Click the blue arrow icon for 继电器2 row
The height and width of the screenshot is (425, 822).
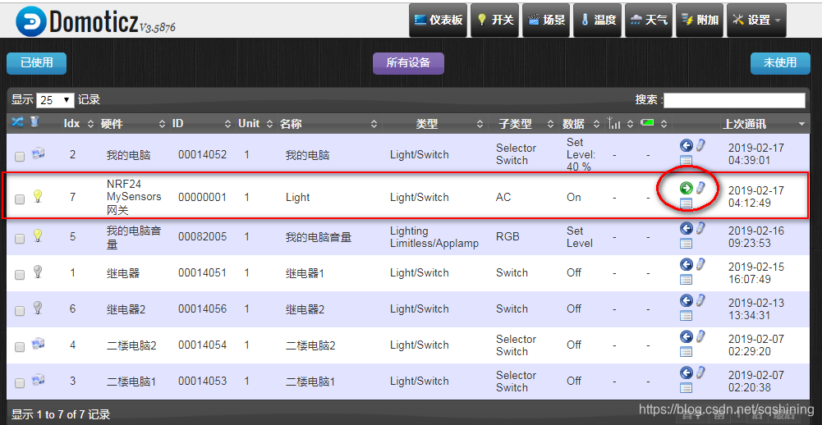coord(686,300)
